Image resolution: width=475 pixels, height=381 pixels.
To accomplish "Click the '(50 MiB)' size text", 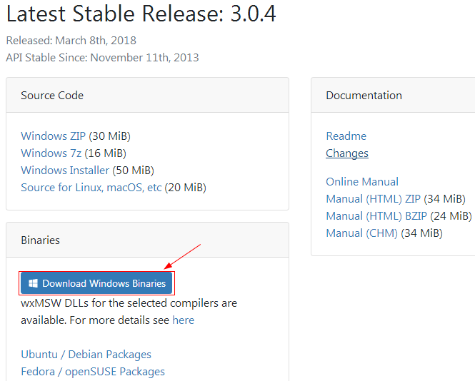I will (x=134, y=171).
